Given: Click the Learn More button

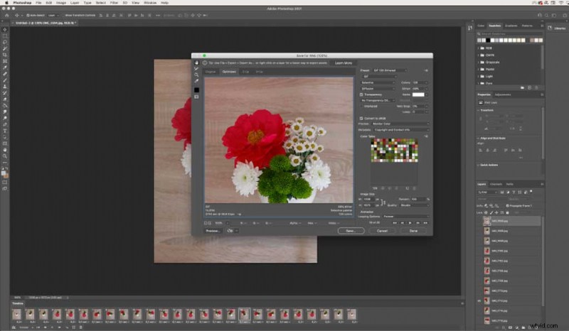Looking at the screenshot, I should 344,63.
